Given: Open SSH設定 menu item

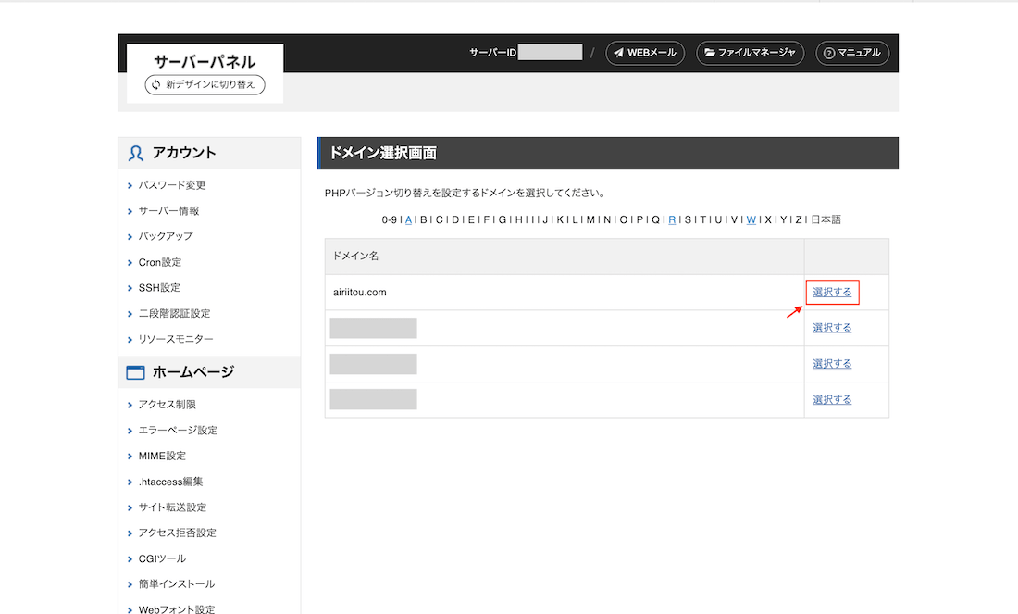Looking at the screenshot, I should coord(159,287).
